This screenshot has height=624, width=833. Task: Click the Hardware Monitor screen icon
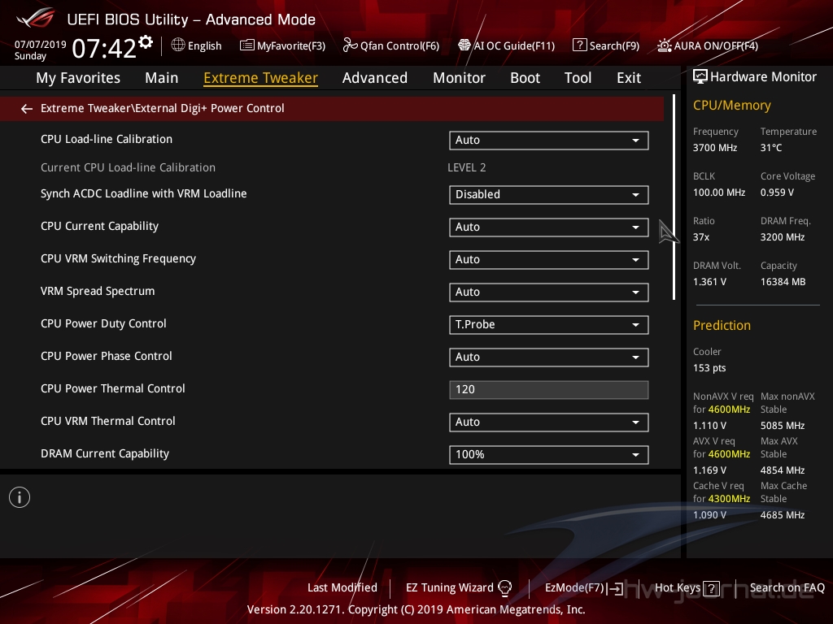(x=700, y=77)
